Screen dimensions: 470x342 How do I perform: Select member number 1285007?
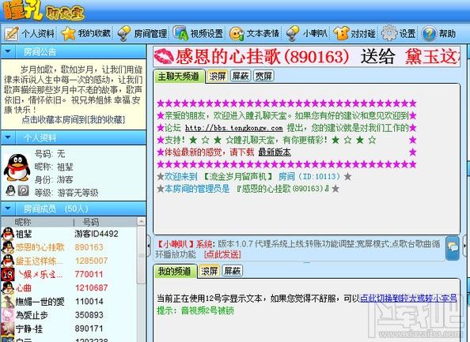92,261
